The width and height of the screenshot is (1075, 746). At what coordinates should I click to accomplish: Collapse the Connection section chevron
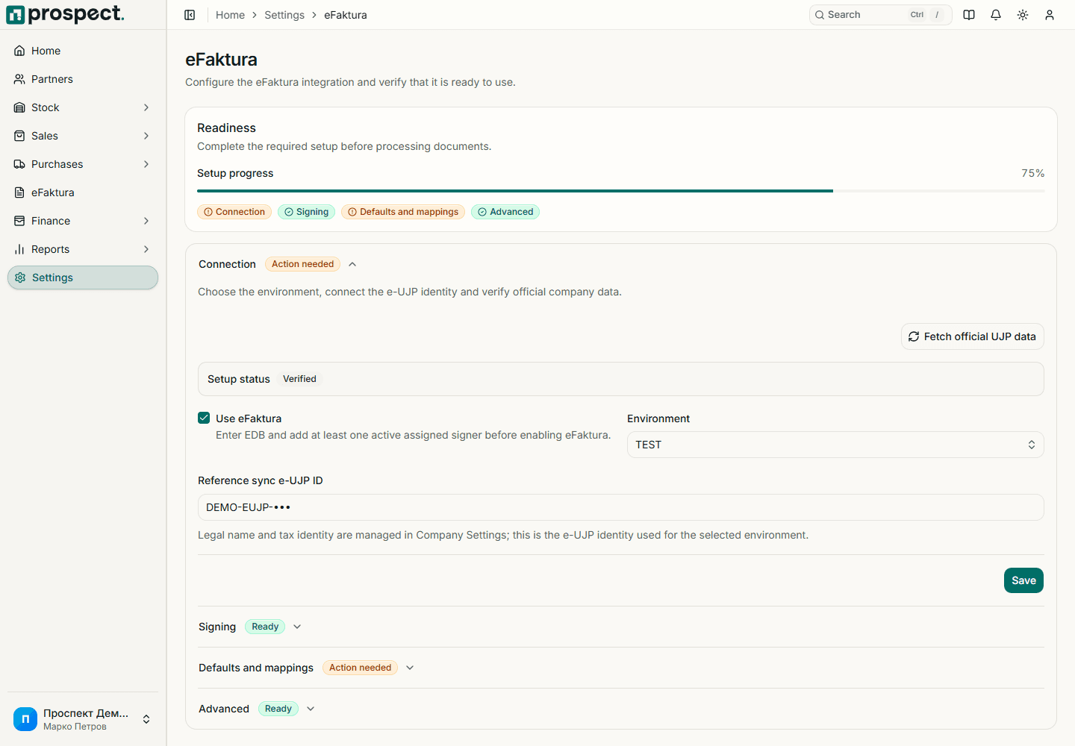pyautogui.click(x=352, y=264)
